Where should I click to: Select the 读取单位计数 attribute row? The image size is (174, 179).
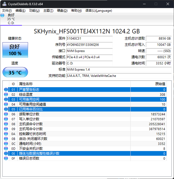coord(88,114)
